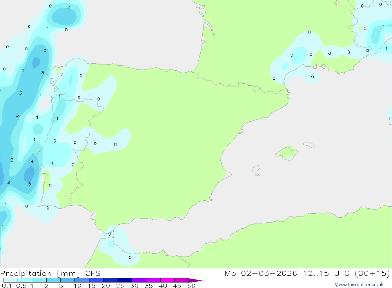Open the weatheronline.co.uk copyright link
This screenshot has height=288, width=392.
coord(359,284)
